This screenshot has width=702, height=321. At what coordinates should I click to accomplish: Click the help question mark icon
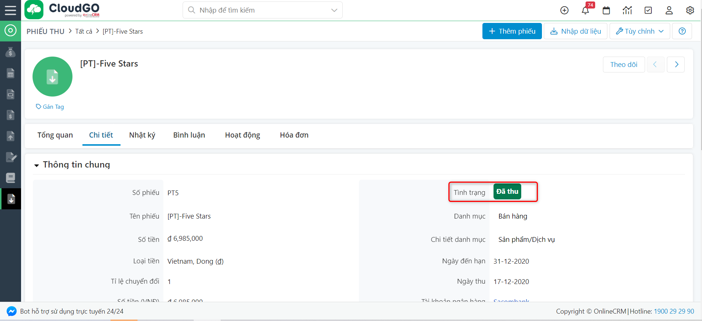pos(682,31)
